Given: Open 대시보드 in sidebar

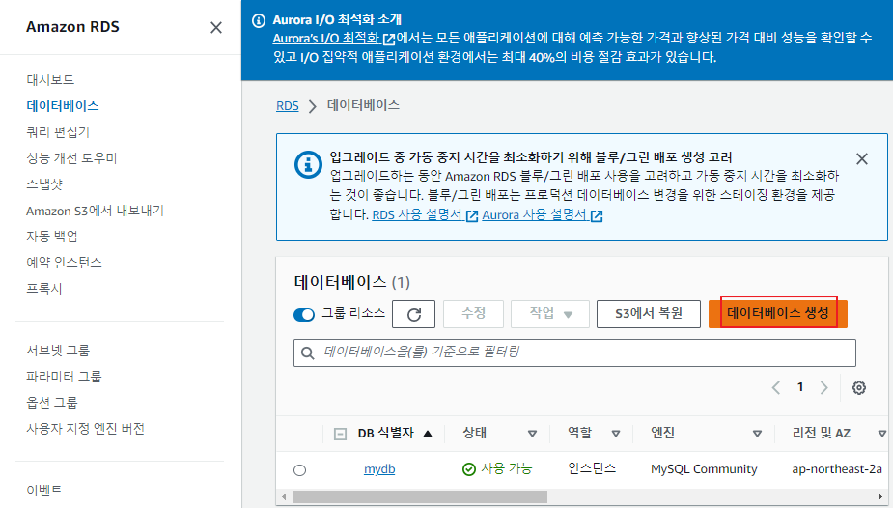Looking at the screenshot, I should click(x=50, y=80).
